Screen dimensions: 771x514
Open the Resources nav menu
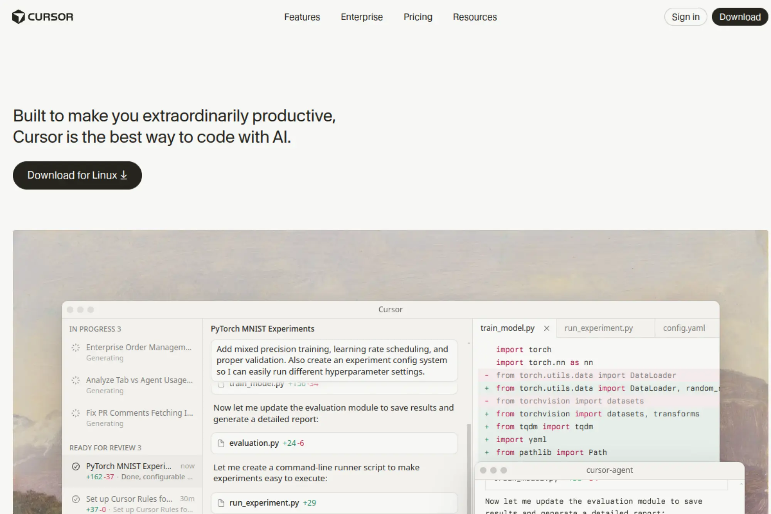click(x=475, y=17)
